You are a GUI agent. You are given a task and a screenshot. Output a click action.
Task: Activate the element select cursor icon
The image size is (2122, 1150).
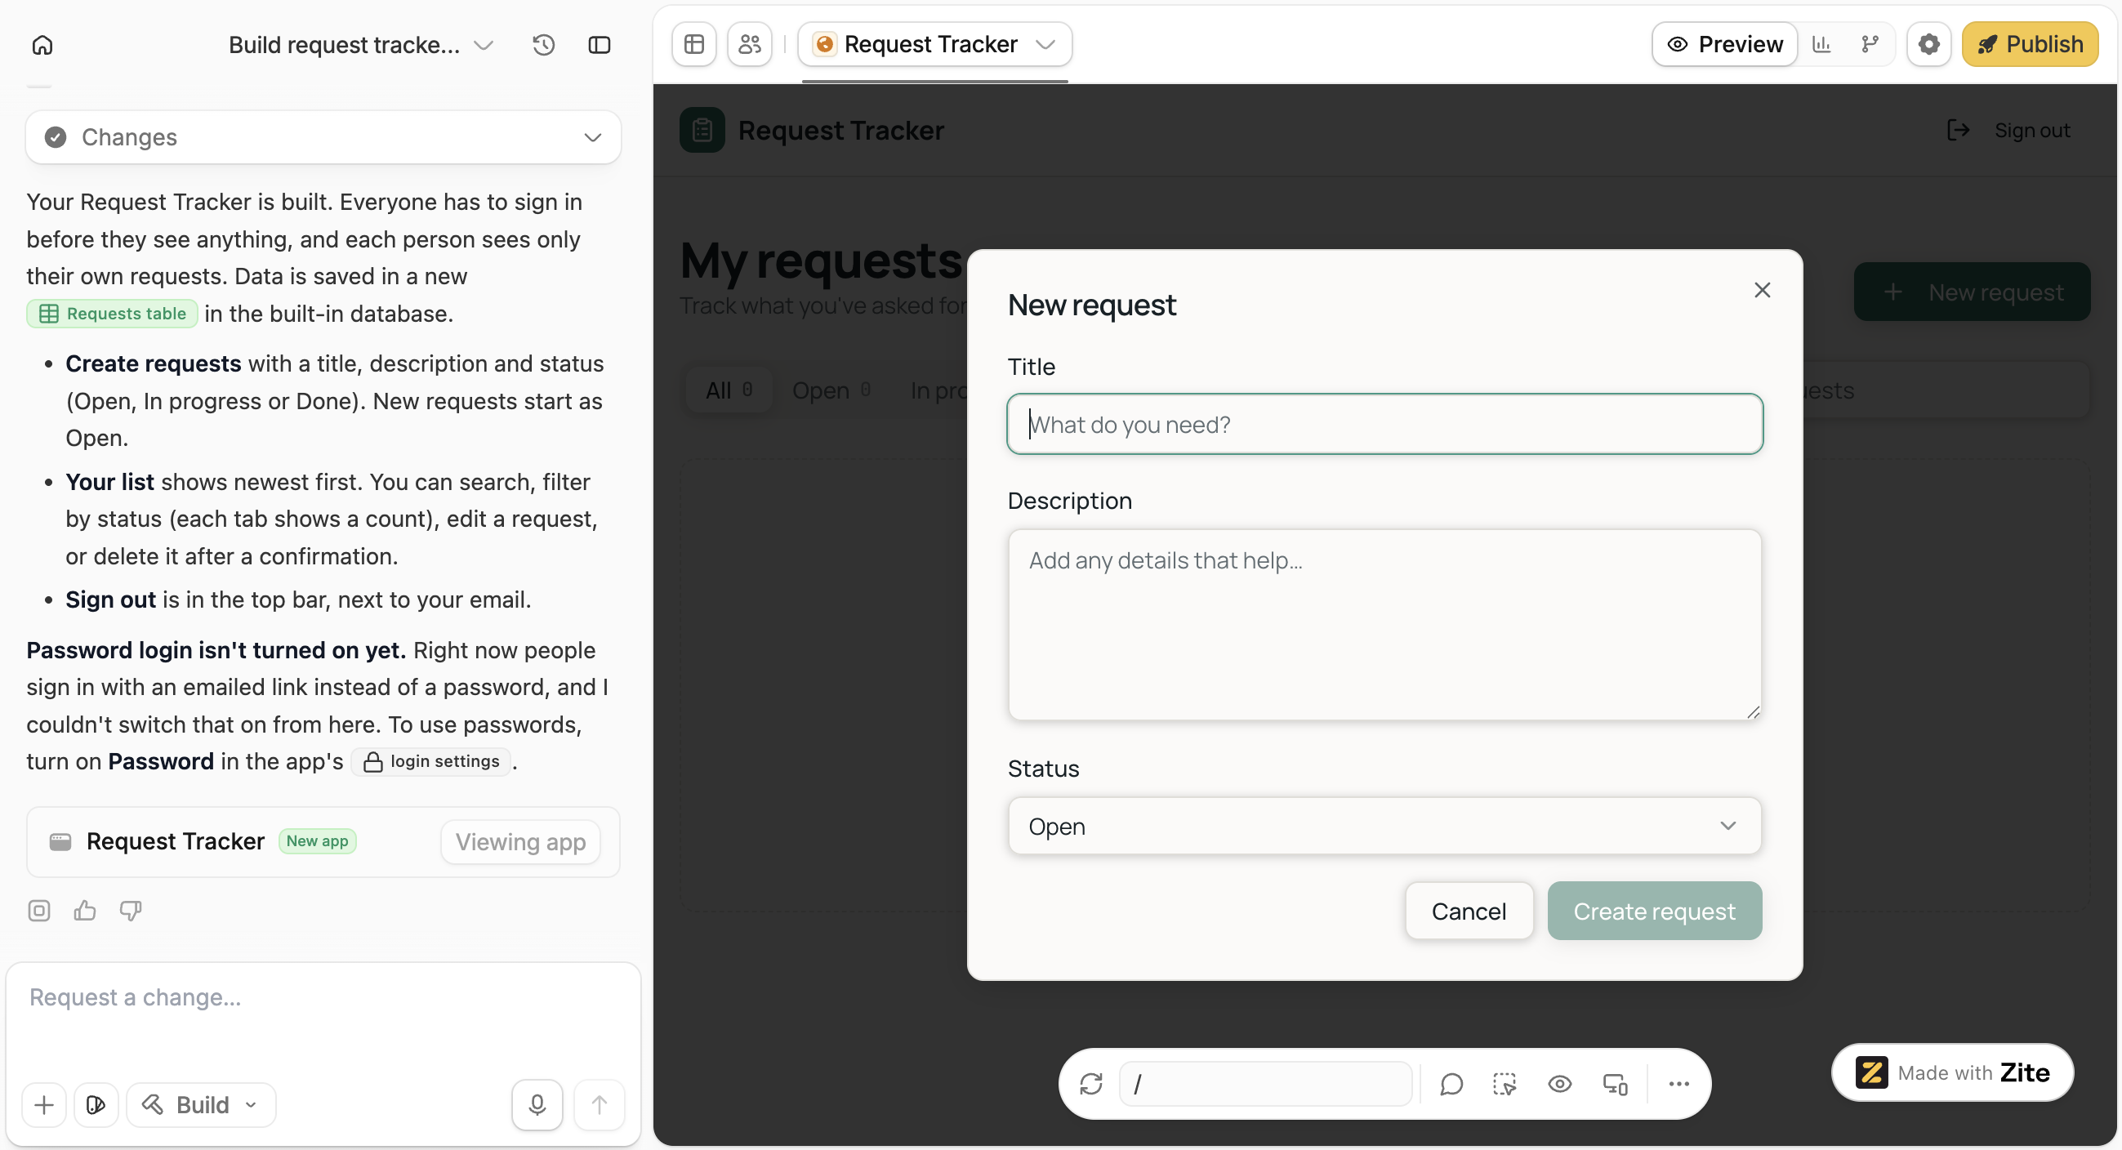click(1505, 1083)
